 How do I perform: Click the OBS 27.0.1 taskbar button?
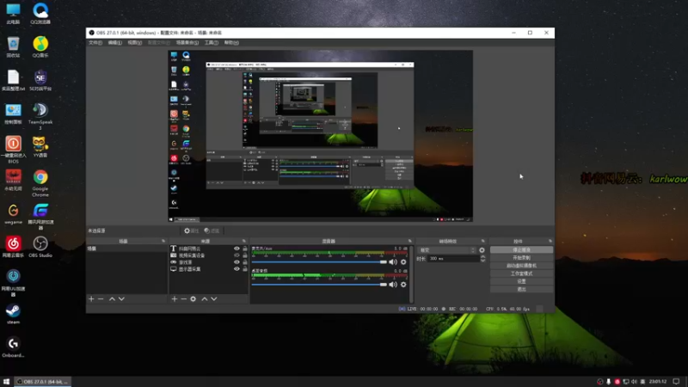[43, 382]
